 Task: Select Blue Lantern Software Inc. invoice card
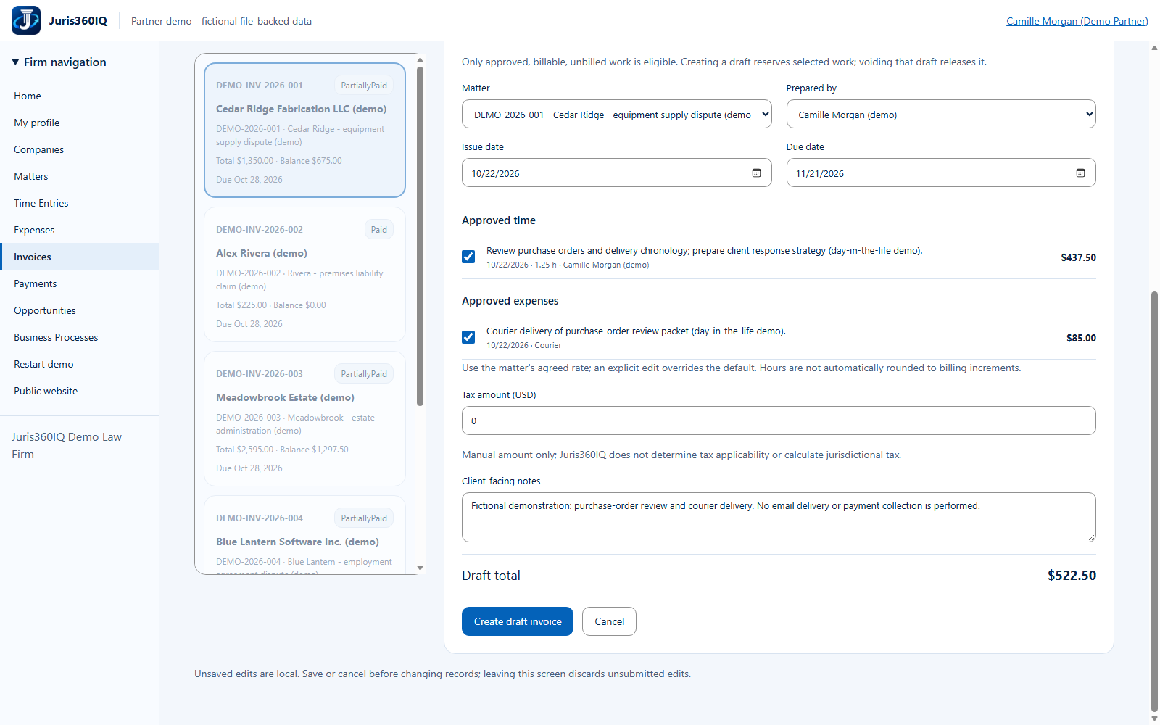click(x=304, y=535)
